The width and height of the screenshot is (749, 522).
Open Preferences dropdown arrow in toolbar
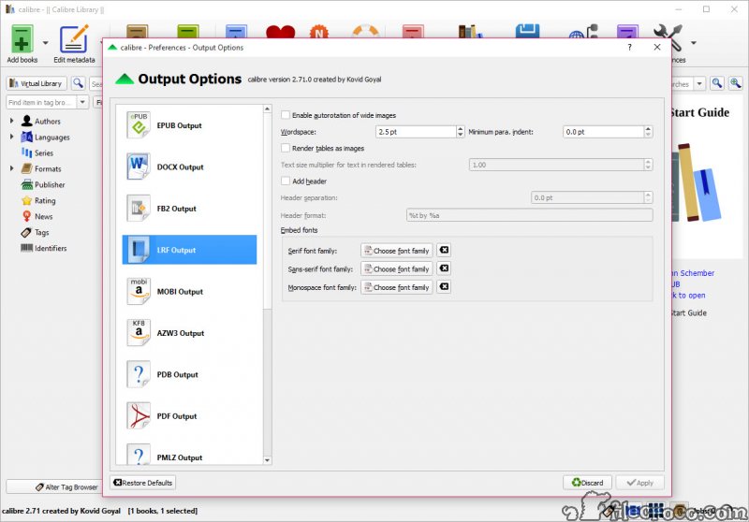click(x=693, y=43)
